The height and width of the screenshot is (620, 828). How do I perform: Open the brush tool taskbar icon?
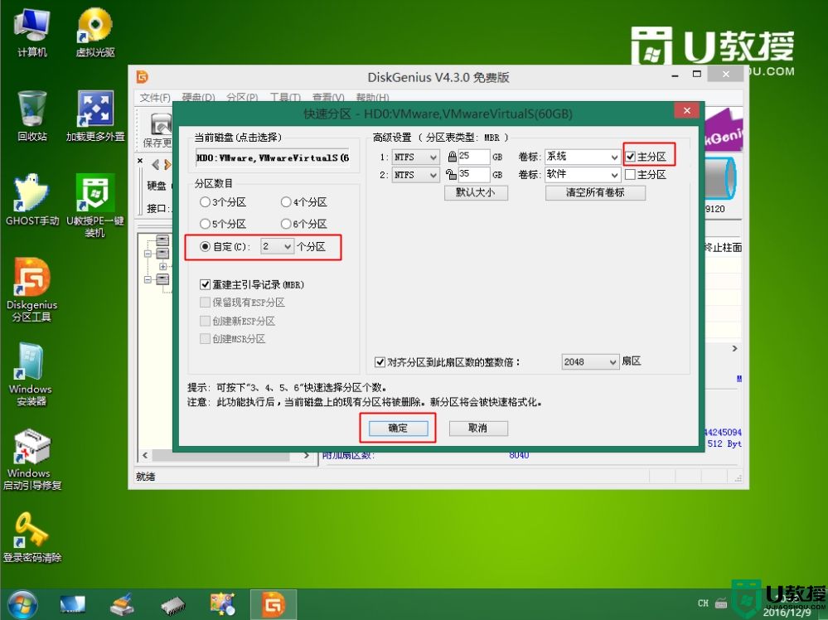[122, 605]
